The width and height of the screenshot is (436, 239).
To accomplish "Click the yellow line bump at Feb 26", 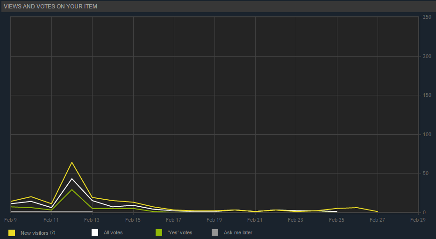I will click(357, 208).
